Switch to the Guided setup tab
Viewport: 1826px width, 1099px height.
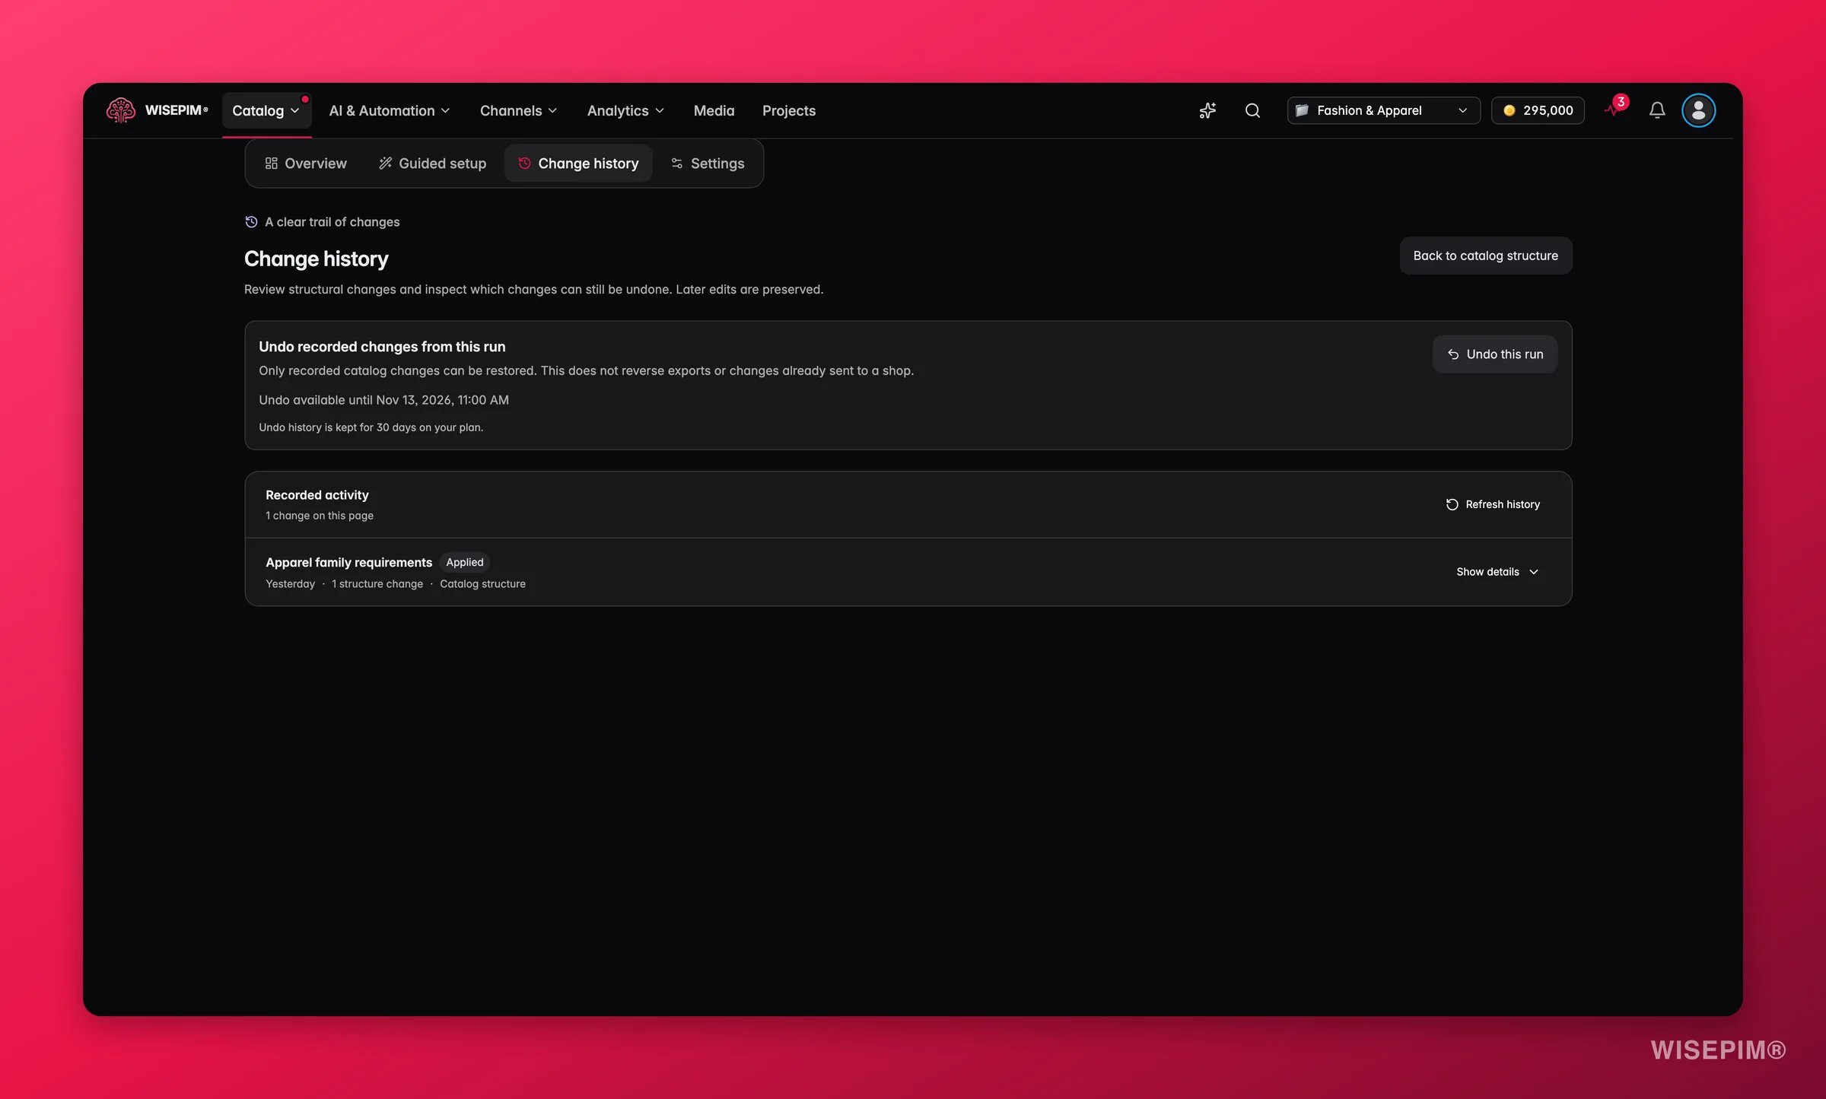pos(432,164)
